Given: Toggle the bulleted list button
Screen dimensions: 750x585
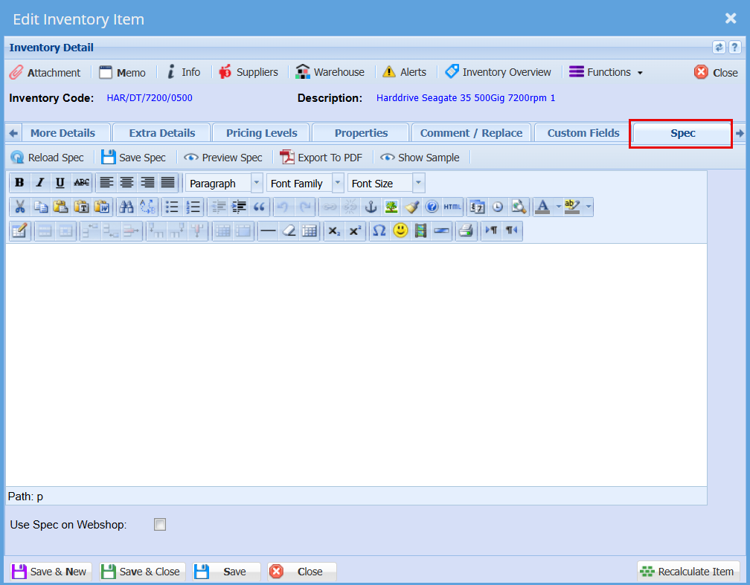Looking at the screenshot, I should coord(172,207).
